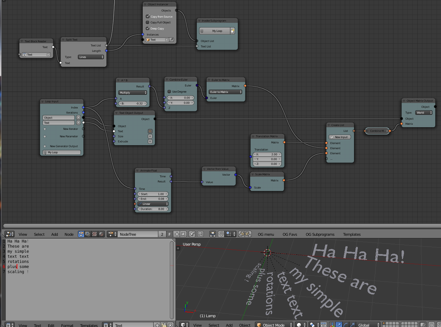
Task: Open subprogram icon beside My Loop
Action: pyautogui.click(x=232, y=31)
